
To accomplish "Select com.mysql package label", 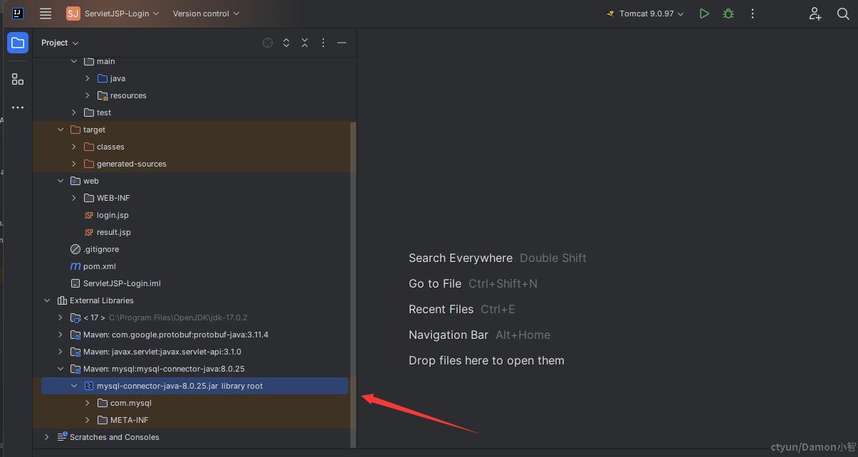I will pos(131,403).
